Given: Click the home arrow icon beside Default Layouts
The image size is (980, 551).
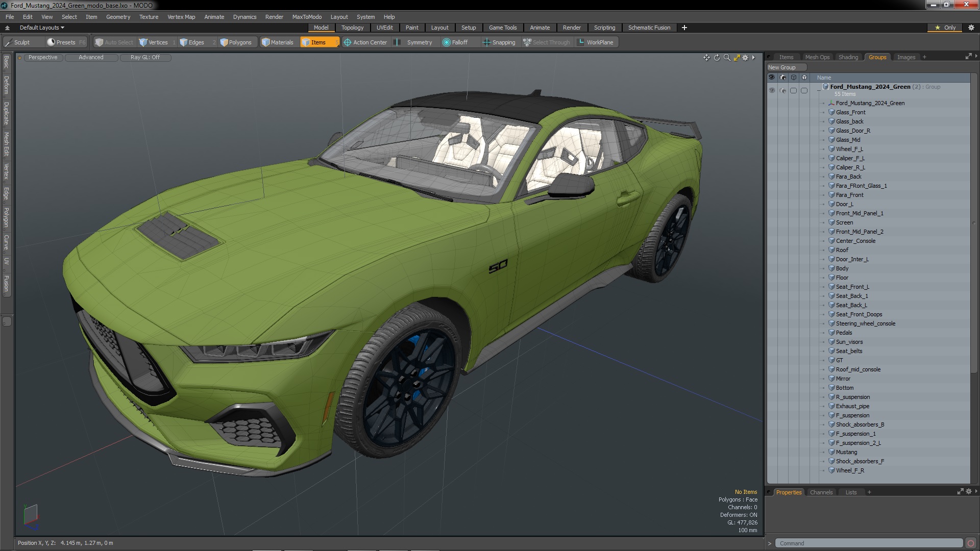Looking at the screenshot, I should click(7, 28).
